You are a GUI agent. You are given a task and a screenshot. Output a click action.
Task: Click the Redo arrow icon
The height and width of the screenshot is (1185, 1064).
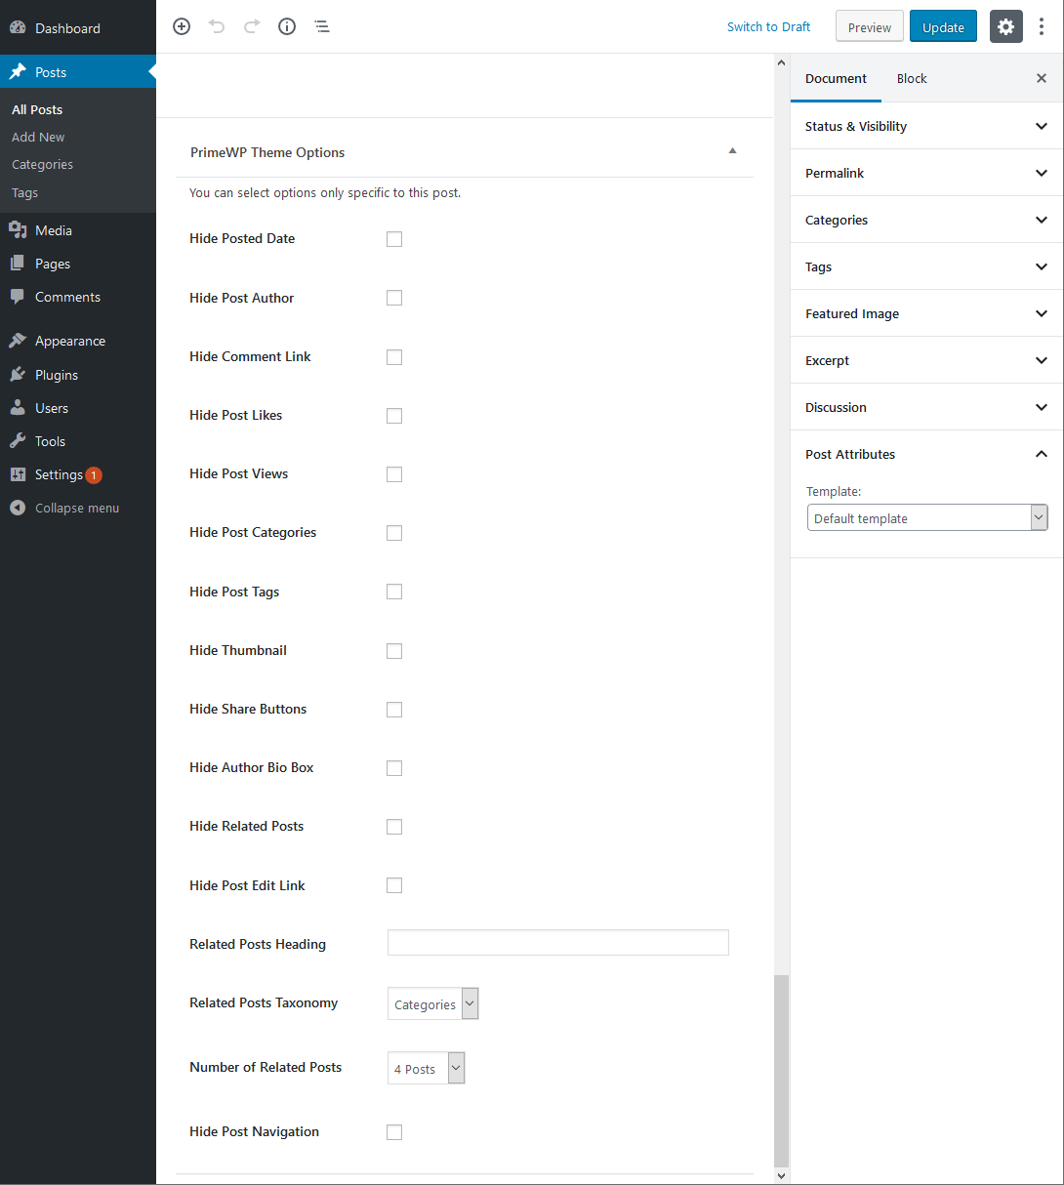[252, 26]
